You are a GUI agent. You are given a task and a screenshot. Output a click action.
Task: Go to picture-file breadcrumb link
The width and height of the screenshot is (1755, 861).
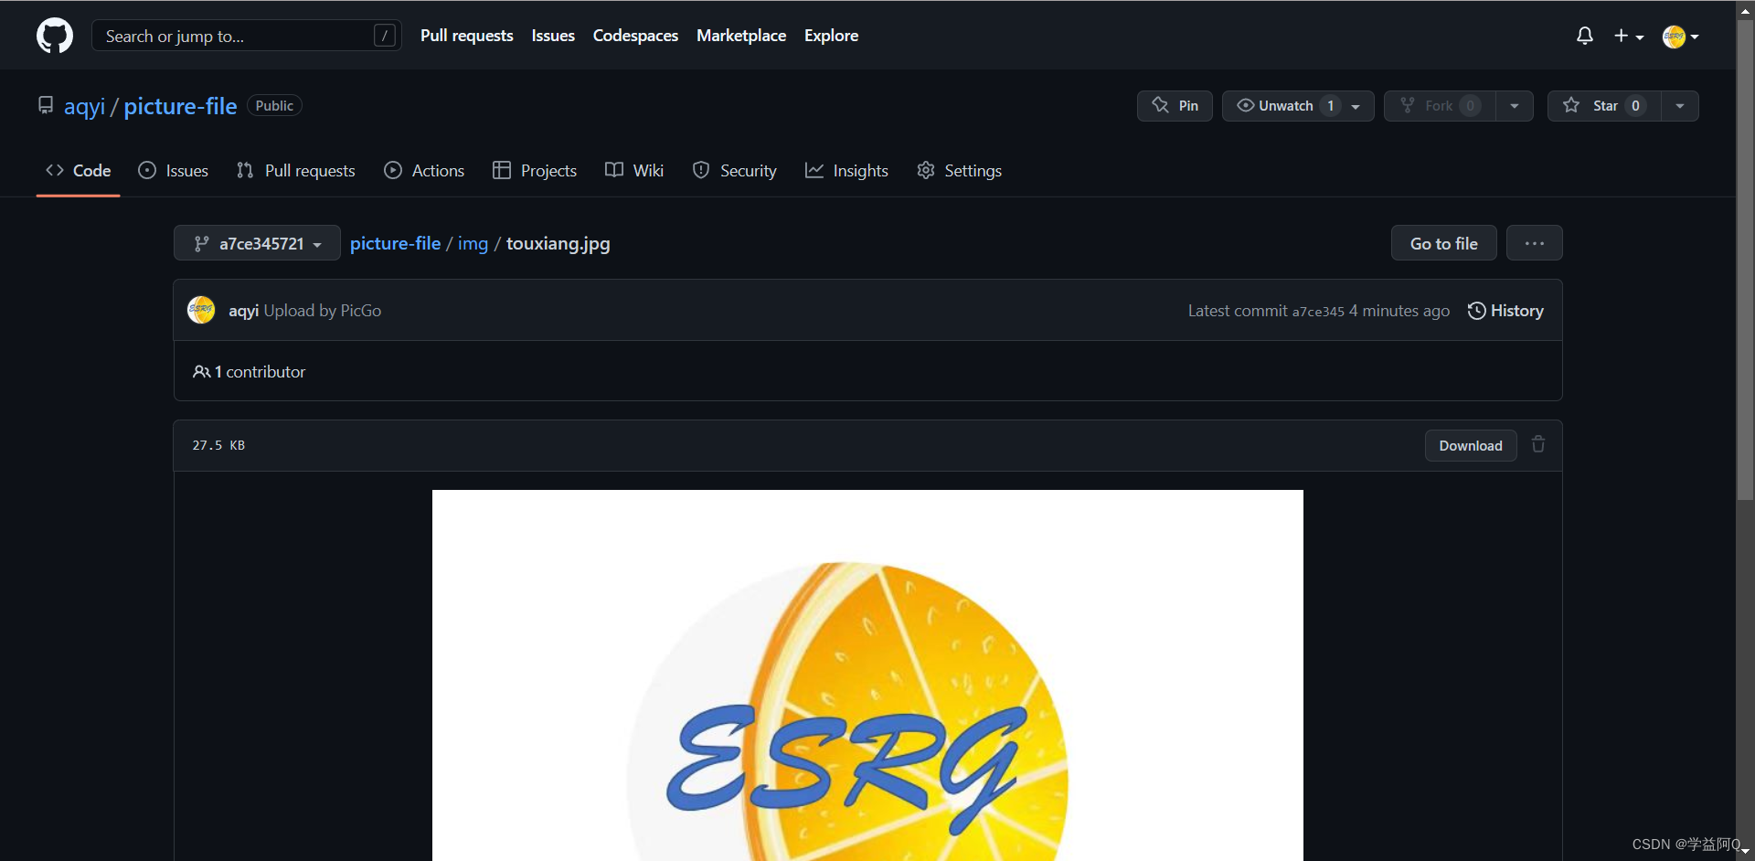click(x=395, y=243)
